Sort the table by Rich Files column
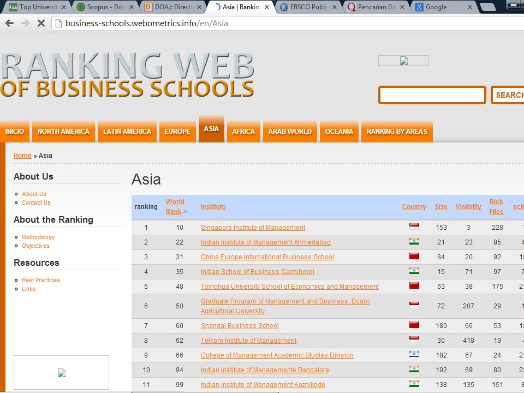 click(x=496, y=206)
